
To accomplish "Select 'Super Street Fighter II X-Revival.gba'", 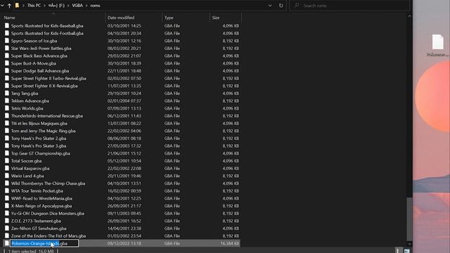I will 44,86.
